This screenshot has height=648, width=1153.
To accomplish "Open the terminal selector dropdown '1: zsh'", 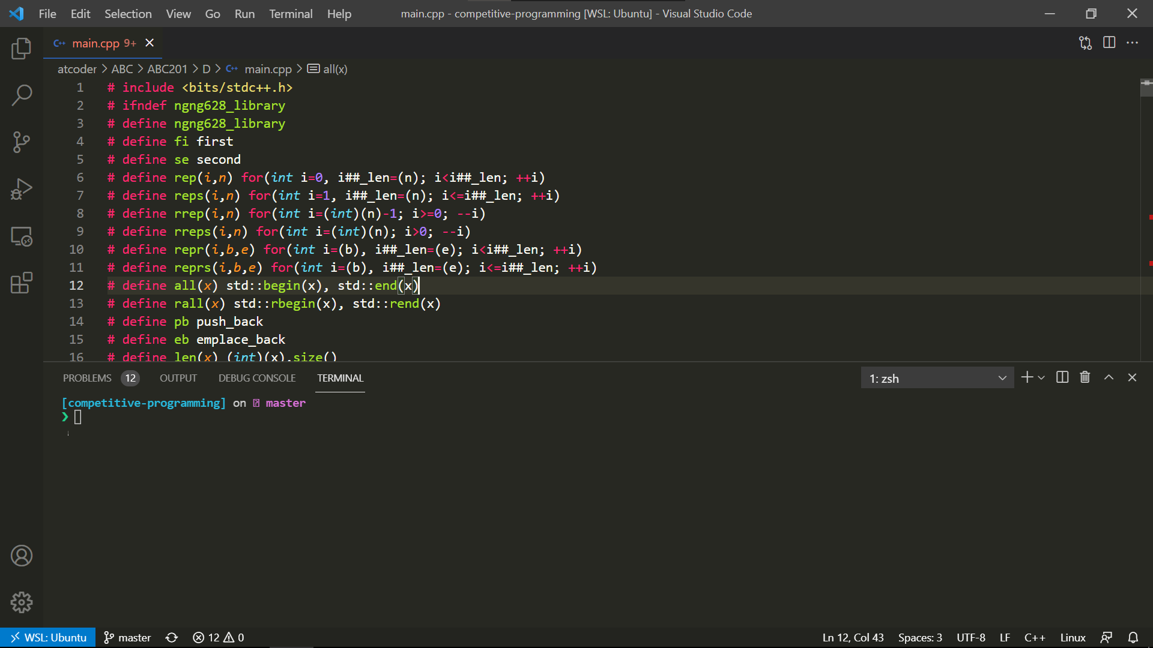I will 937,378.
